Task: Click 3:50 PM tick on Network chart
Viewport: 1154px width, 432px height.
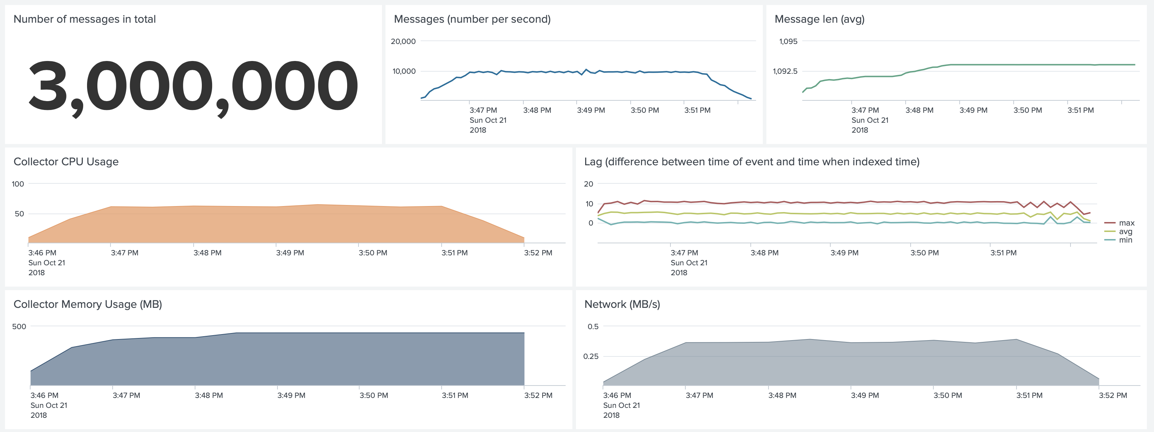Action: point(948,395)
